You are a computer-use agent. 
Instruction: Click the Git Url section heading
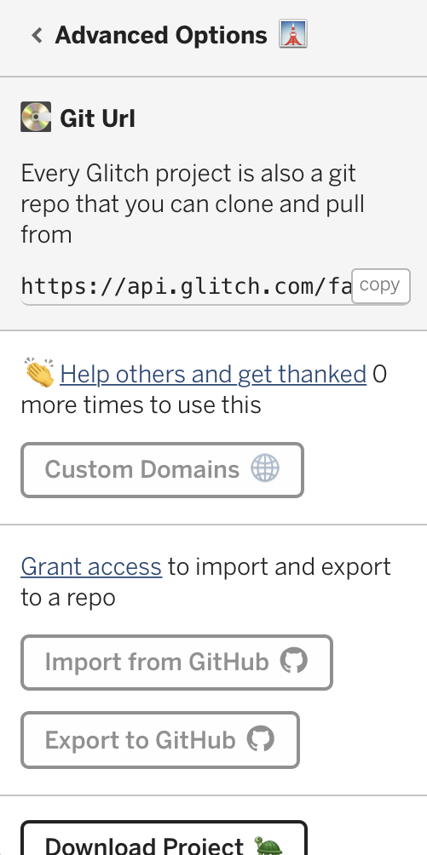click(98, 118)
